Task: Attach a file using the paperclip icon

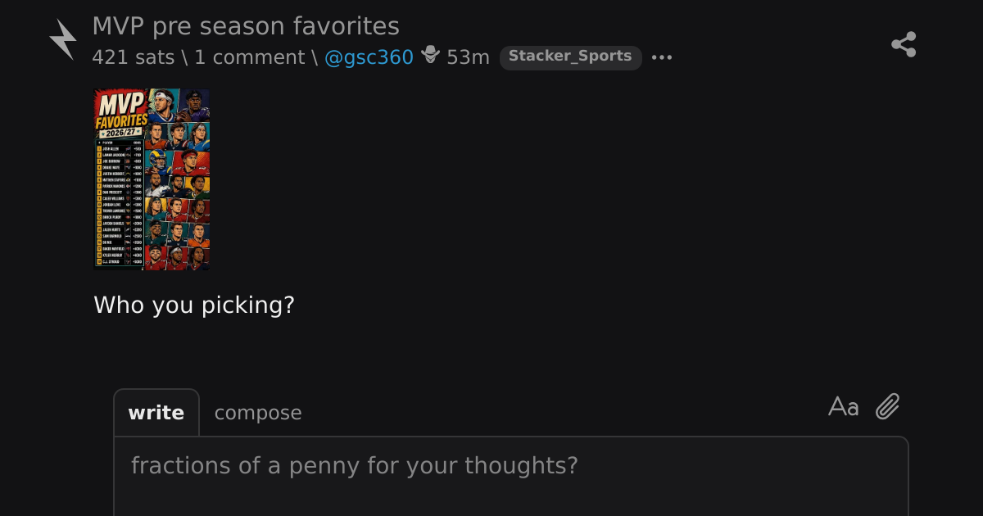Action: (888, 406)
